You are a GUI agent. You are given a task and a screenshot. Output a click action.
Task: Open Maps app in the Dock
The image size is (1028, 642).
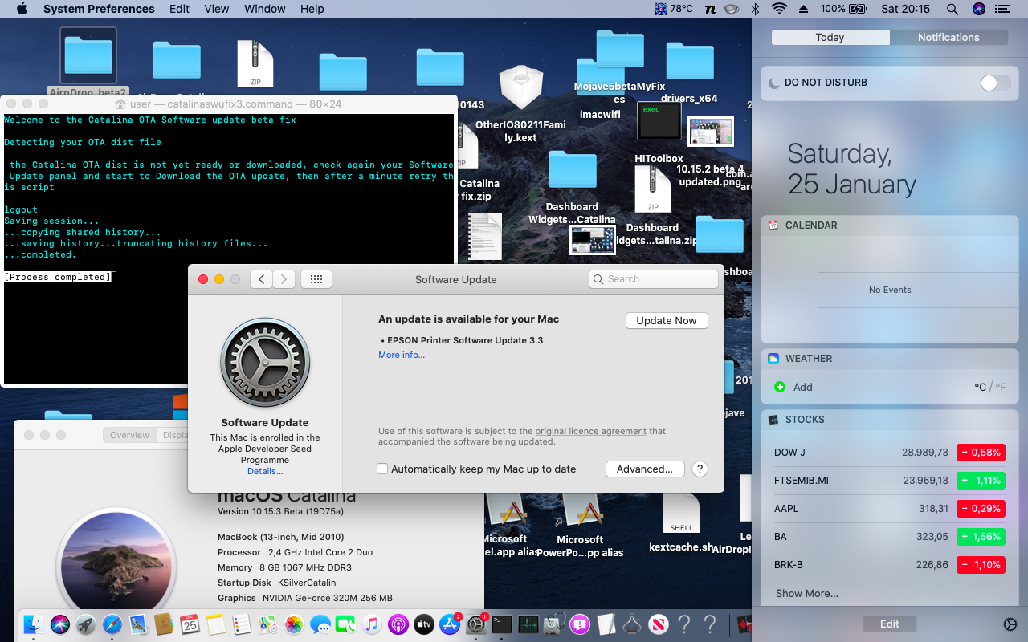267,624
